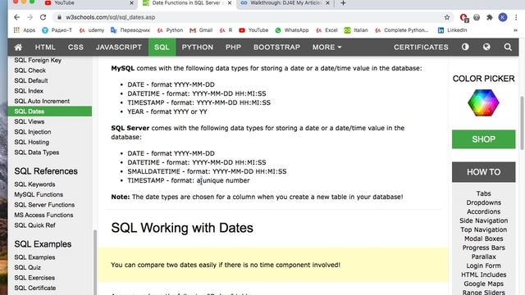Open SQL Quick Ref link
This screenshot has width=525, height=295.
click(x=34, y=225)
